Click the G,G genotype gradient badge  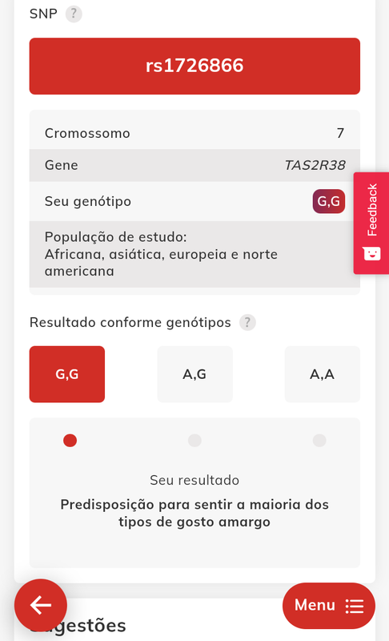point(329,201)
